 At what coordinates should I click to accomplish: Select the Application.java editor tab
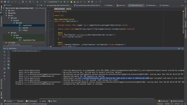coord(136,5)
